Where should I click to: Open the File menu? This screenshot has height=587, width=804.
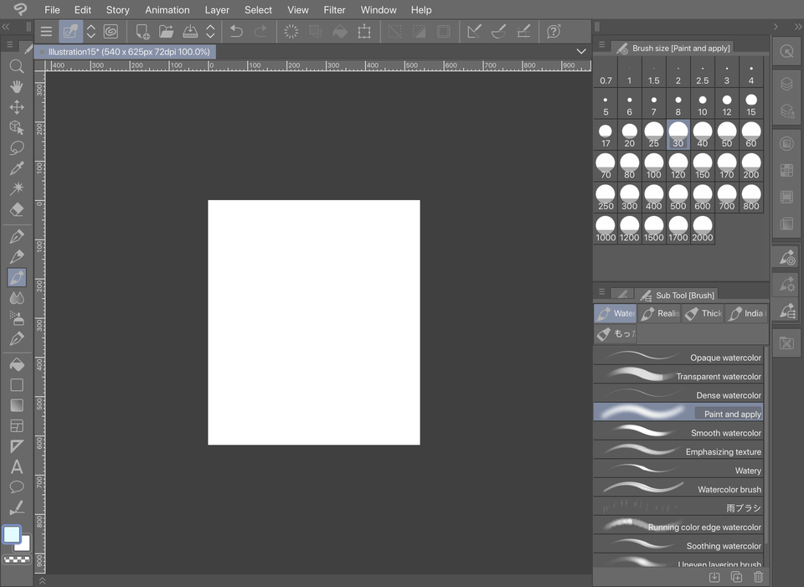coord(52,10)
